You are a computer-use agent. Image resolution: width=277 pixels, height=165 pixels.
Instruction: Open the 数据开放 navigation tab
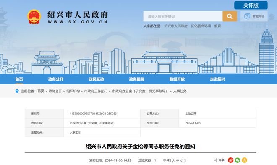[x=177, y=79]
